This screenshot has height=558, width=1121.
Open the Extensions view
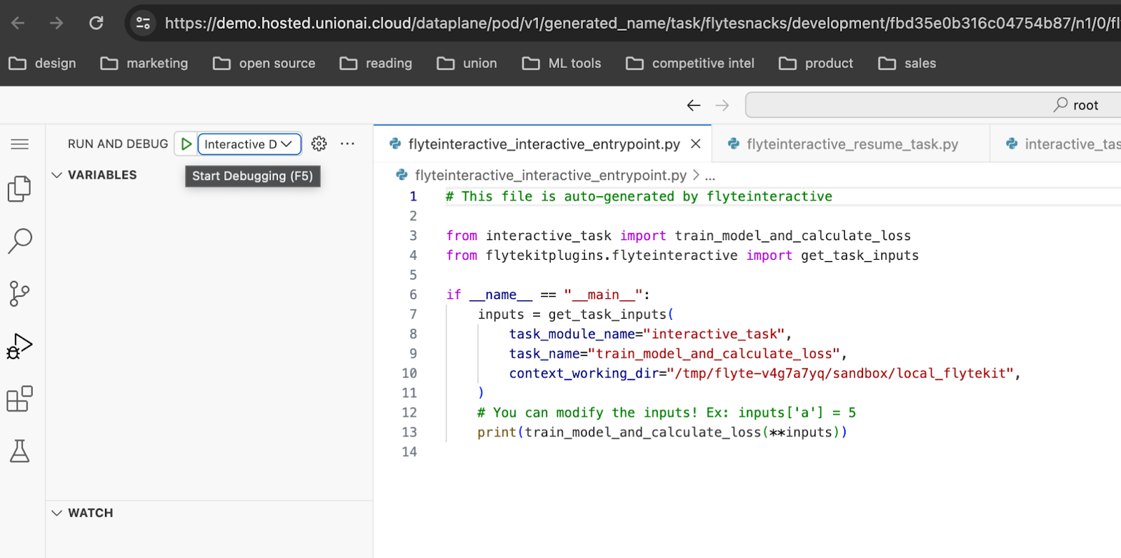(20, 398)
